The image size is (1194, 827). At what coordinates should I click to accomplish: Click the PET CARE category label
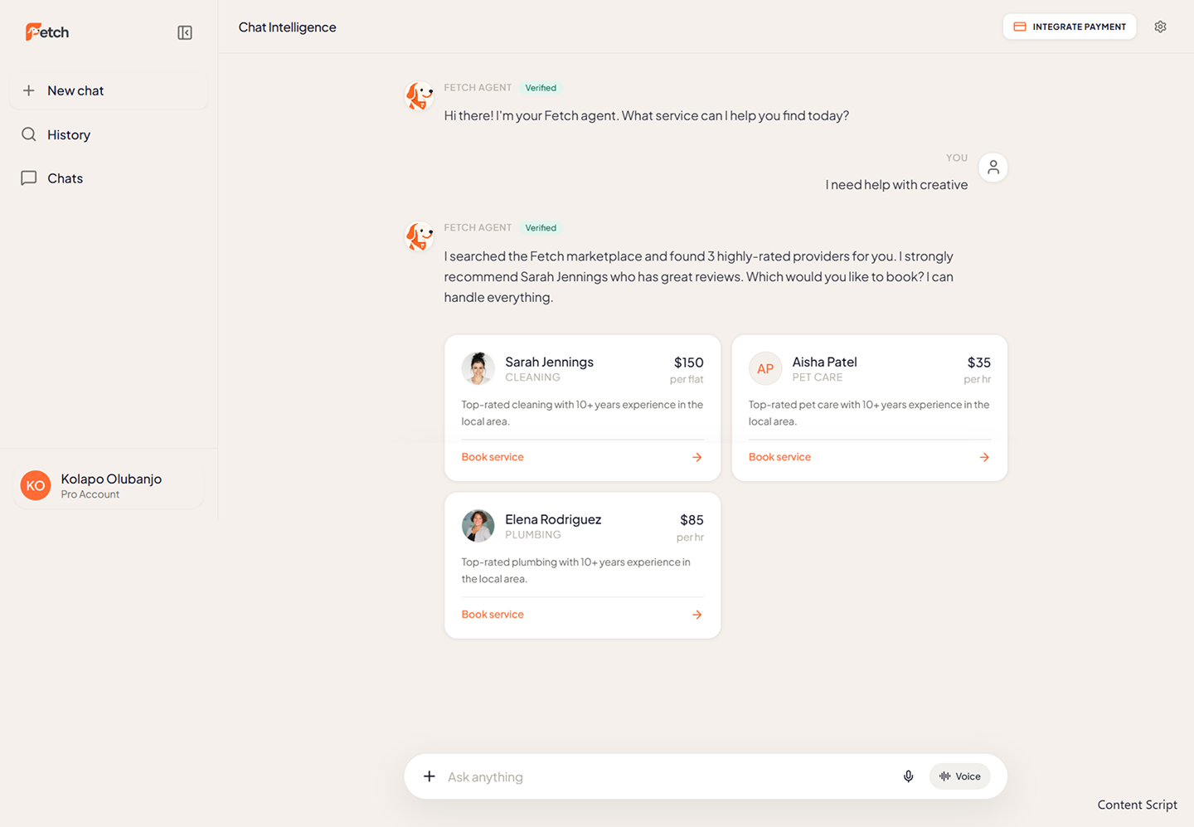coord(817,377)
